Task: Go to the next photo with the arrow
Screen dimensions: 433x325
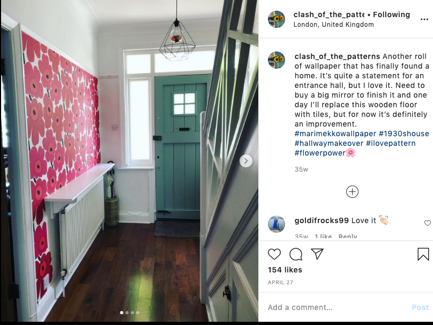Action: (x=246, y=161)
